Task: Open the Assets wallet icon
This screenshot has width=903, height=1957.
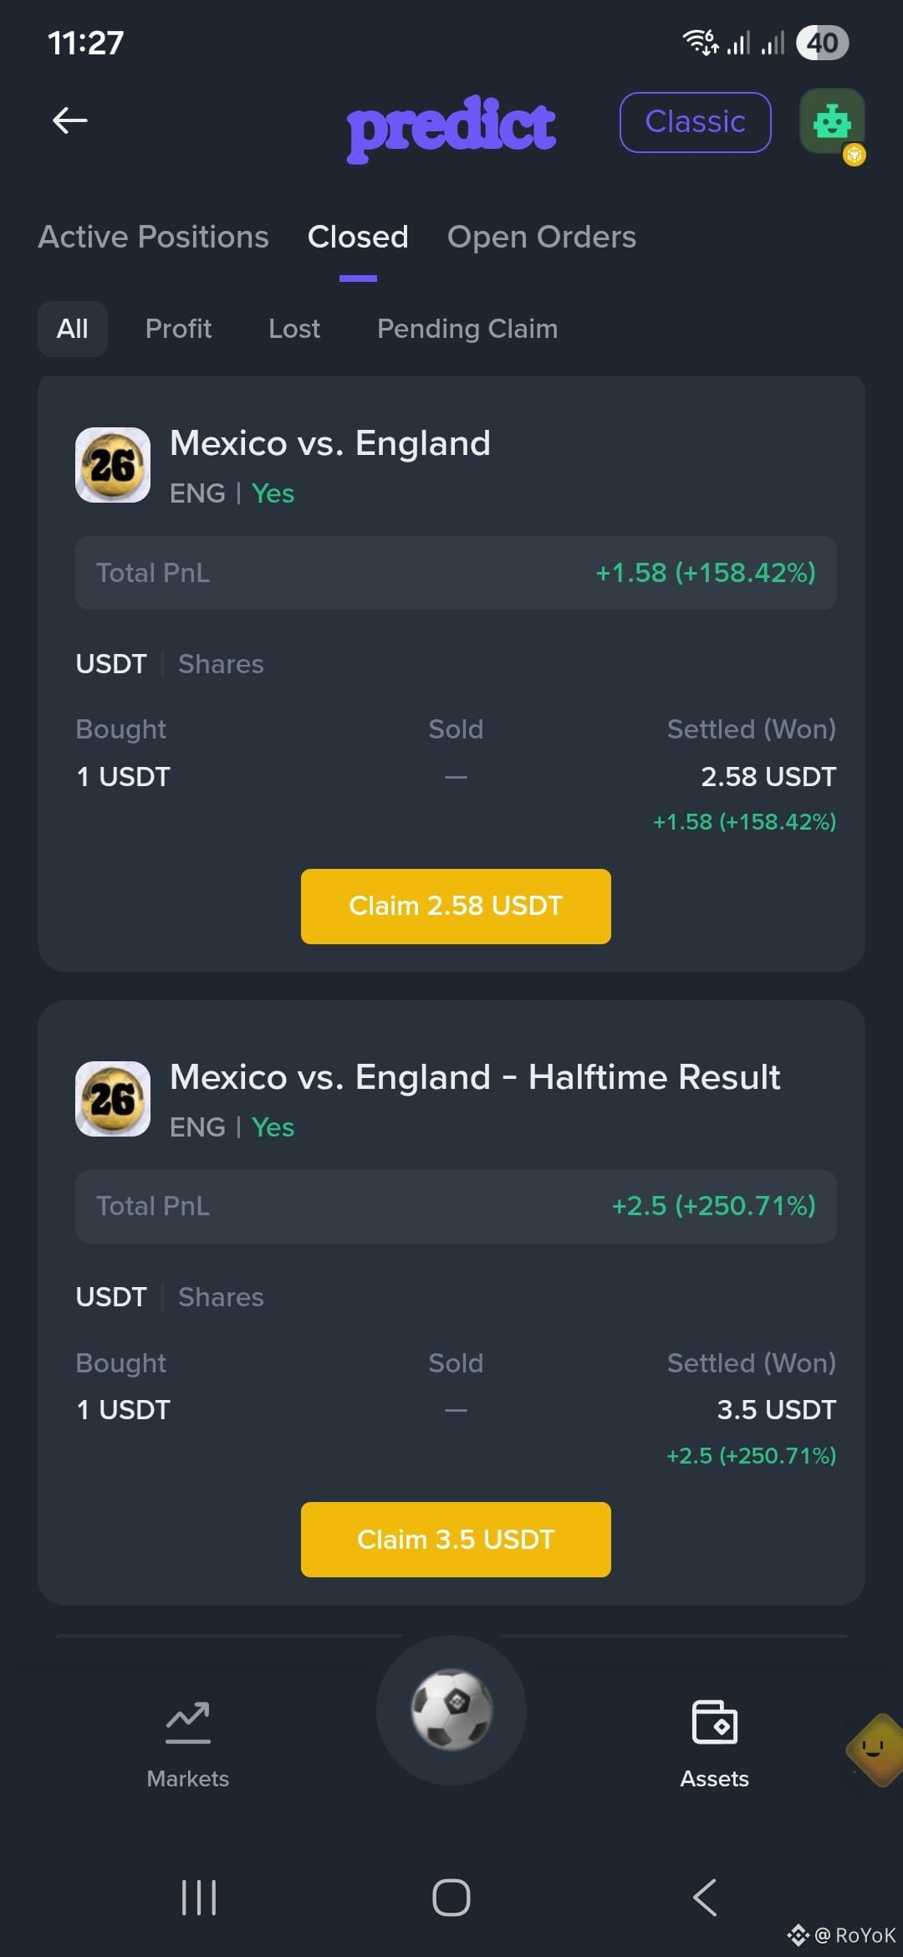Action: pyautogui.click(x=715, y=1722)
